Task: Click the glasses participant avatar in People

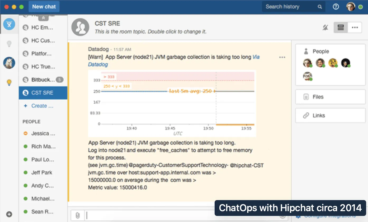Action: coord(308,76)
